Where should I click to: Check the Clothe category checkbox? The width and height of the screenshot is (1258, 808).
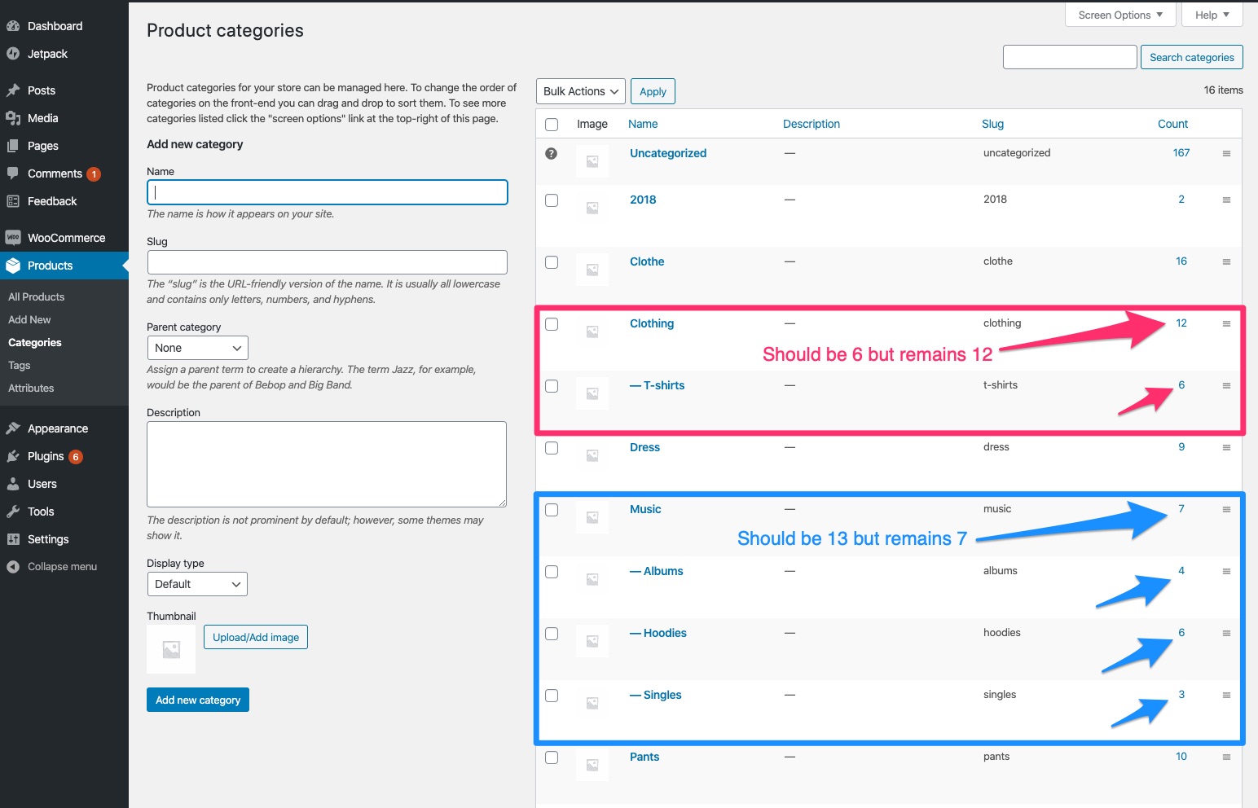coord(552,262)
